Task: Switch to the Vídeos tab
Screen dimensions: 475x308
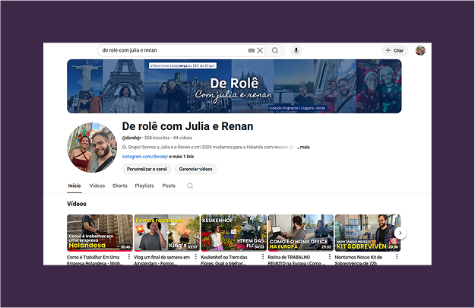Action: (97, 186)
